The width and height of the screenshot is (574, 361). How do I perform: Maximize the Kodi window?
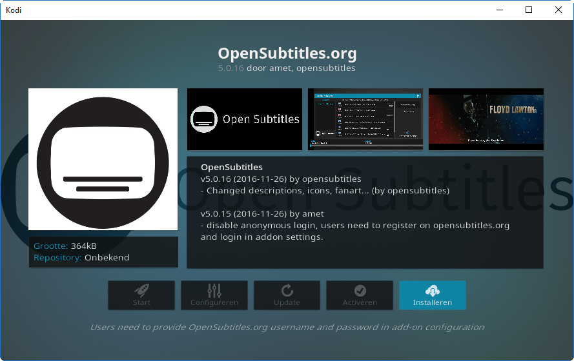point(529,10)
